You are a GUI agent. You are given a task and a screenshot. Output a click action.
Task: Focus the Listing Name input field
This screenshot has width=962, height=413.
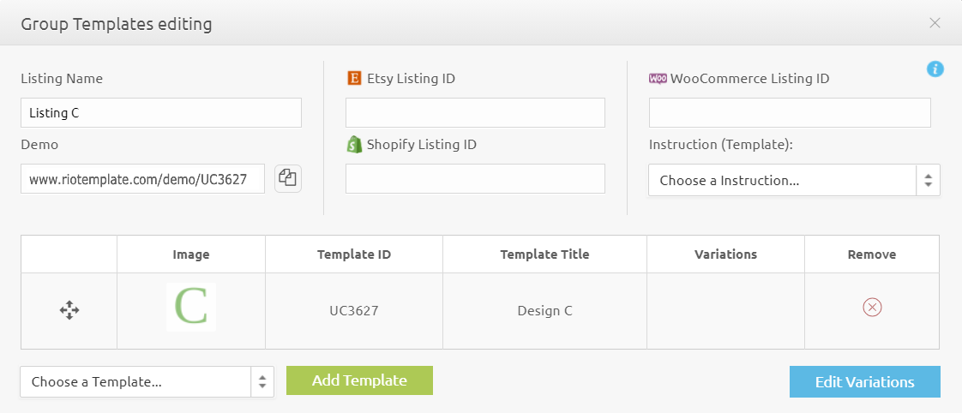[x=161, y=112]
